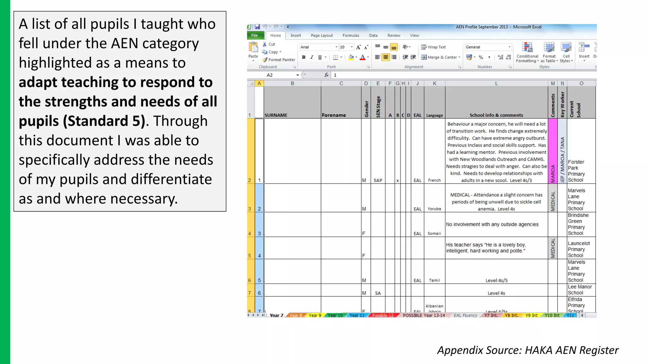Open the Arial font name dropdown
This screenshot has height=364, width=648.
(x=336, y=47)
